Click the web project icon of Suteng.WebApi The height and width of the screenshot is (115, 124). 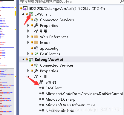pos(31,59)
